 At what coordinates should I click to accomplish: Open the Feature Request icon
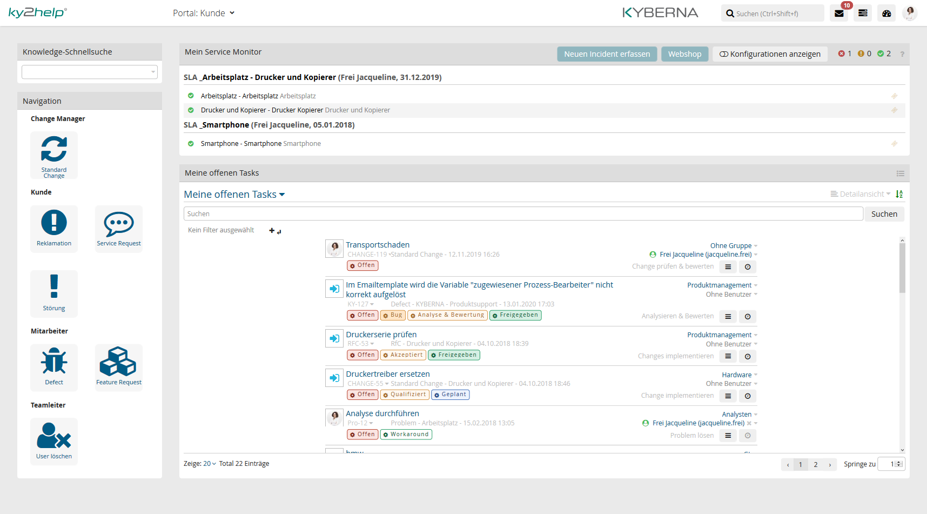coord(118,367)
